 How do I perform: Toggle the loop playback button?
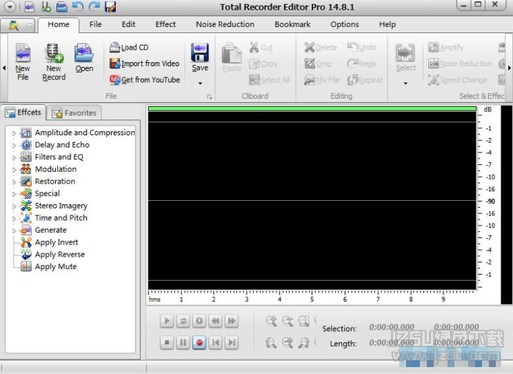(x=183, y=321)
